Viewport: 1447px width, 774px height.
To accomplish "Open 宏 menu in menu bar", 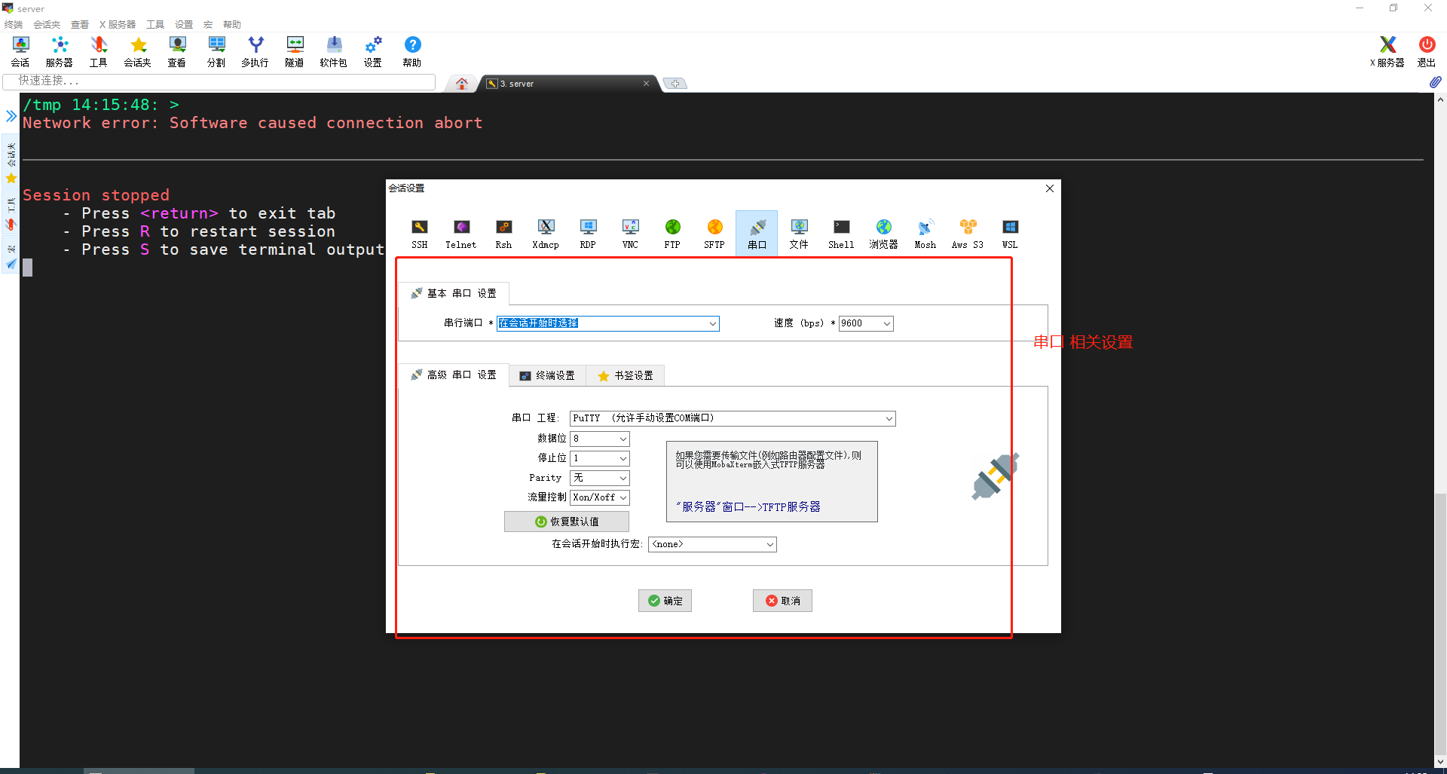I will 208,25.
